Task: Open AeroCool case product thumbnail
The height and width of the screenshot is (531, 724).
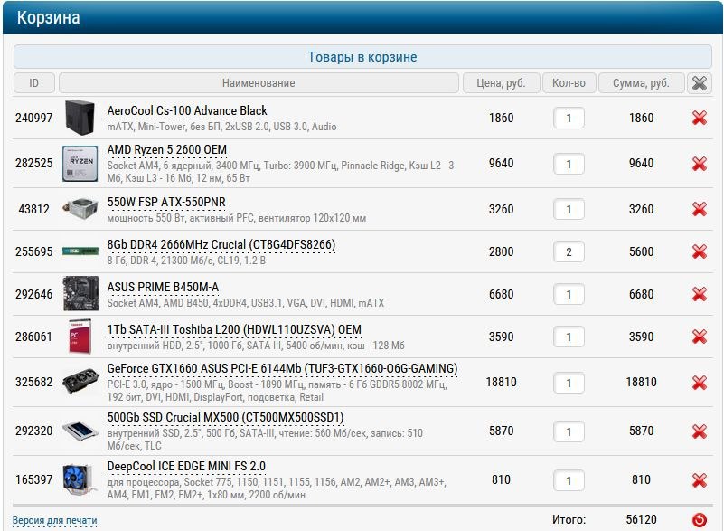Action: 80,118
